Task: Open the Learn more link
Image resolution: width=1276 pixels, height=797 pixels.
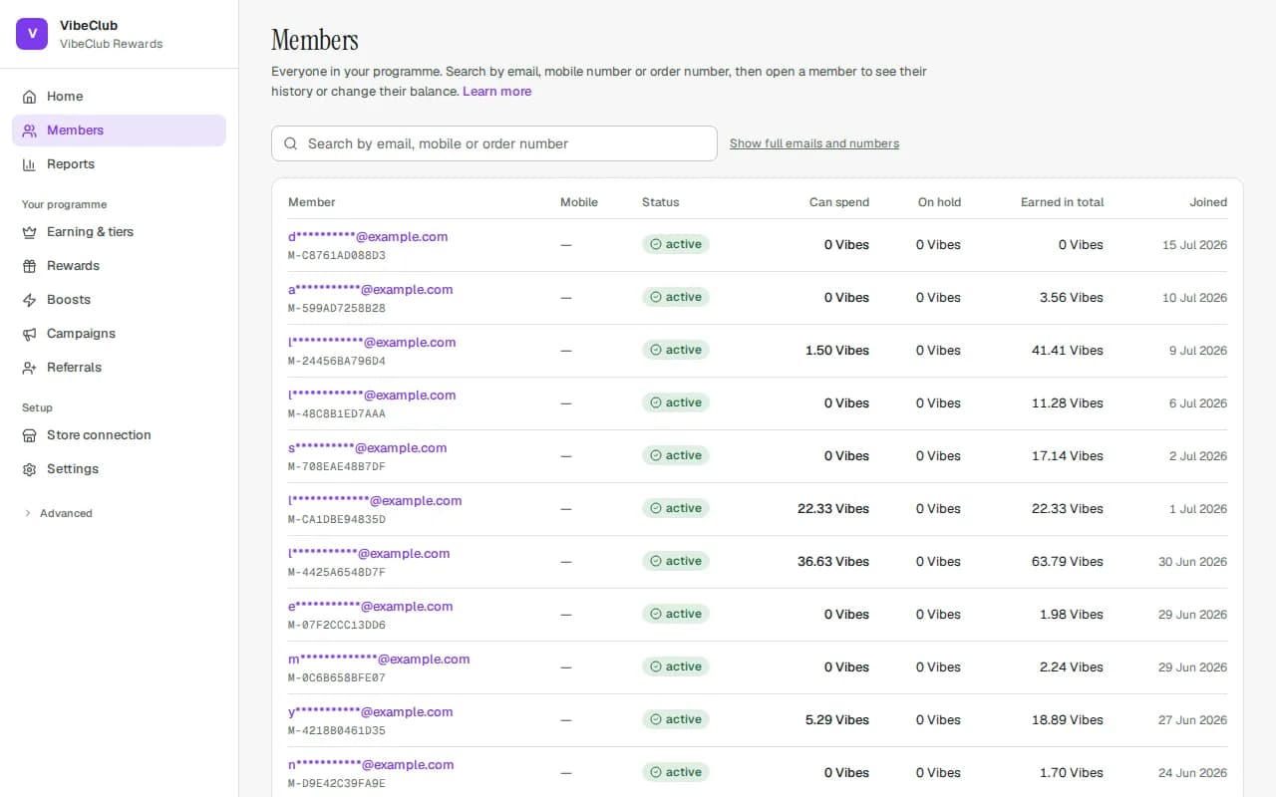Action: (x=496, y=91)
